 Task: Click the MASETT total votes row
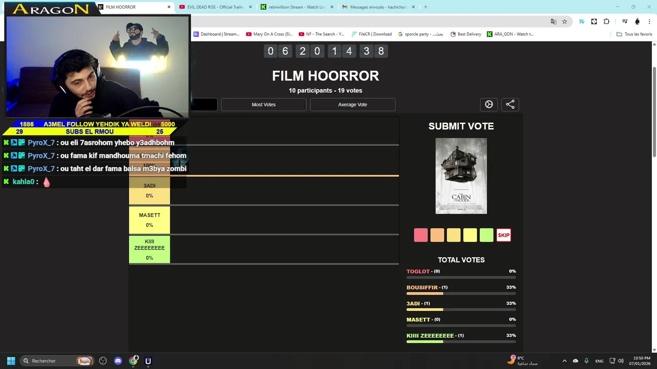pos(461,322)
